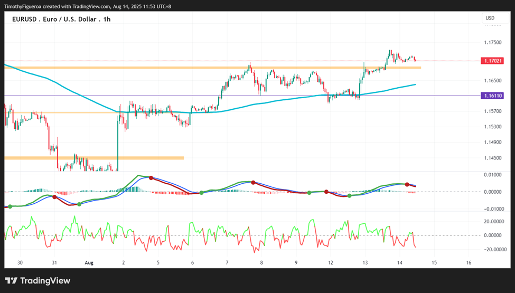This screenshot has width=515, height=293.
Task: Click date 7 on the time axis
Action: coord(227,263)
